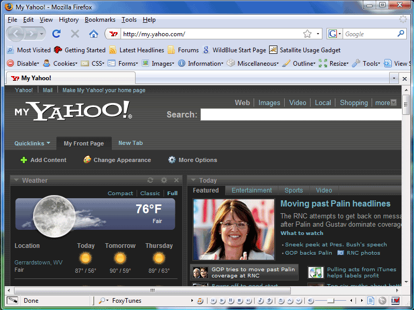Bookmark this page with the star icon

307,34
